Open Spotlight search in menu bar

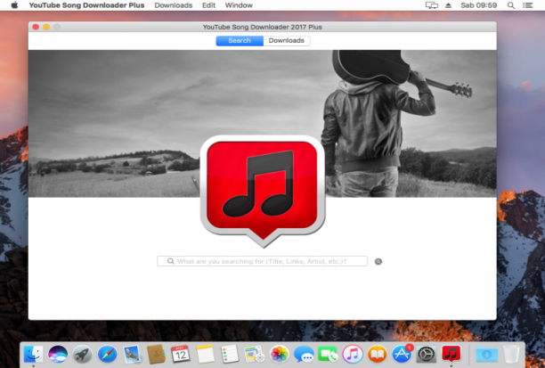(x=511, y=5)
